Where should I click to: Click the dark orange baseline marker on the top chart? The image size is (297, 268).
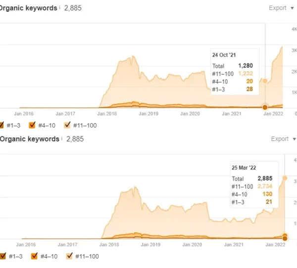265,107
